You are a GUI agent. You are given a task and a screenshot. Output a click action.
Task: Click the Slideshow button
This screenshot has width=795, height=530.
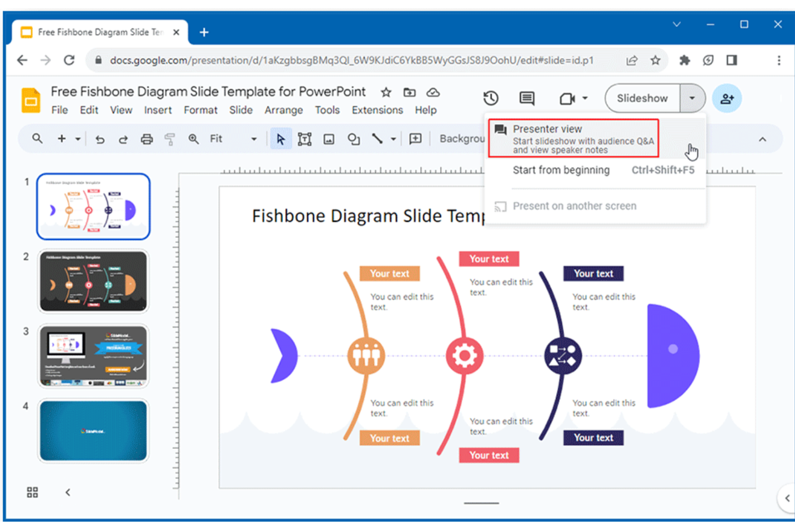point(641,98)
